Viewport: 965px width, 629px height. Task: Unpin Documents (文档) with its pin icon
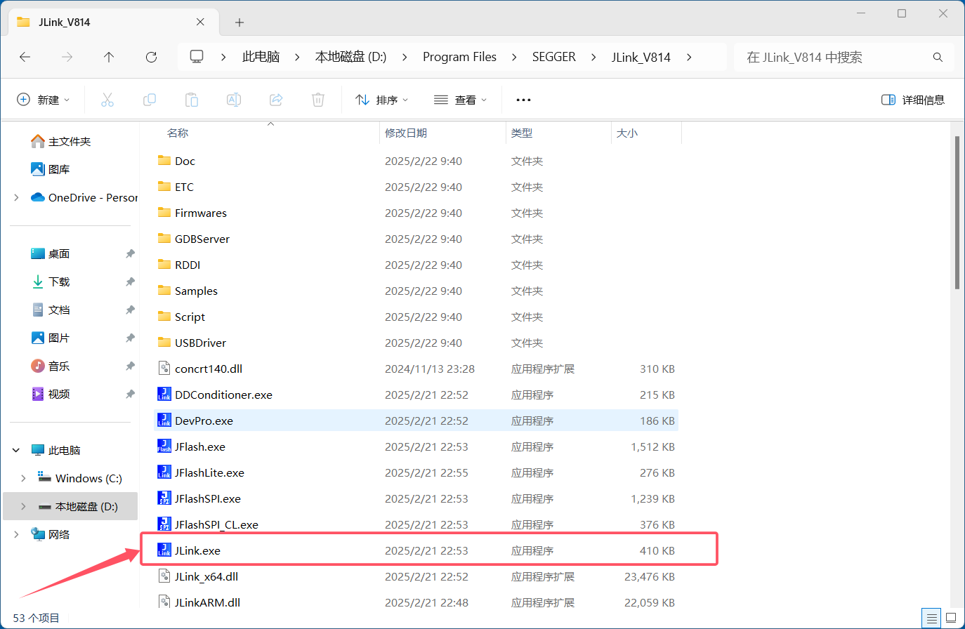pos(130,310)
